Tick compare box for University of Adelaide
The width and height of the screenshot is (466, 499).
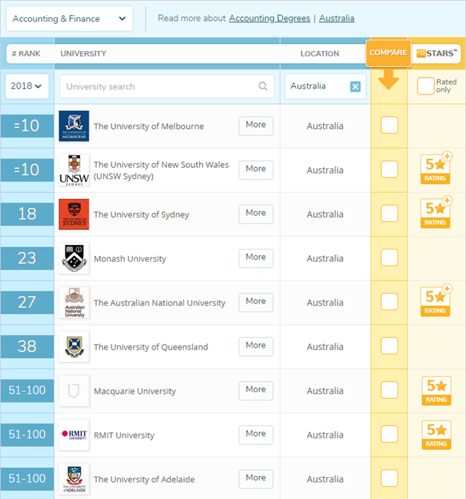[390, 478]
